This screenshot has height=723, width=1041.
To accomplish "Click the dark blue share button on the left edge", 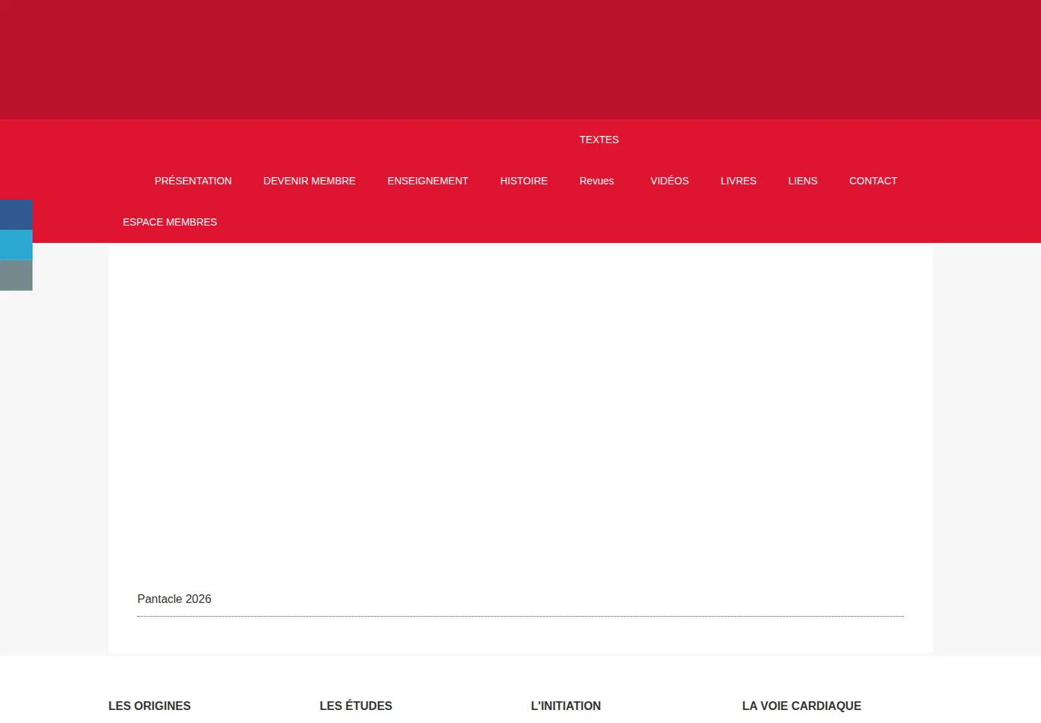I will 16,215.
